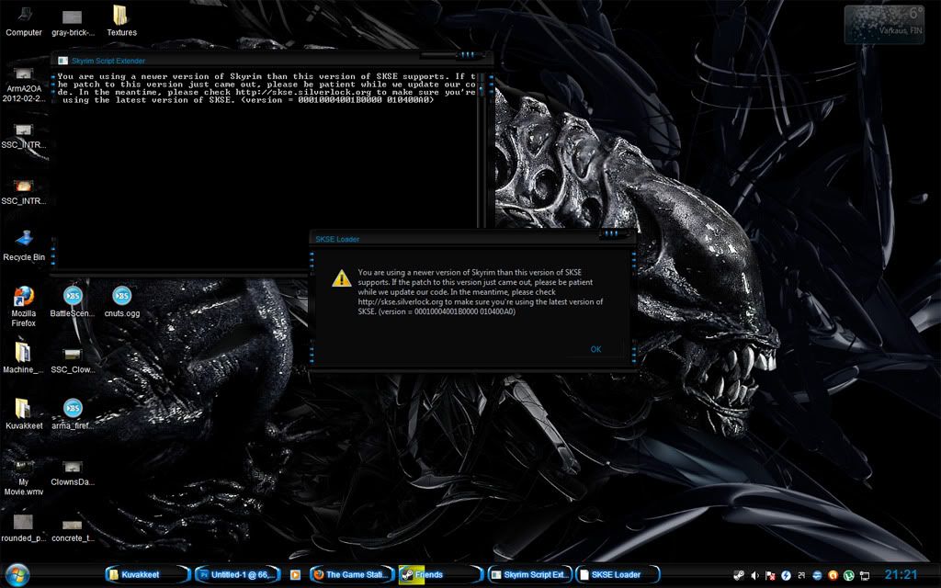This screenshot has height=588, width=941.
Task: Click the skse.silverlock.org address in the dialog
Action: point(401,301)
